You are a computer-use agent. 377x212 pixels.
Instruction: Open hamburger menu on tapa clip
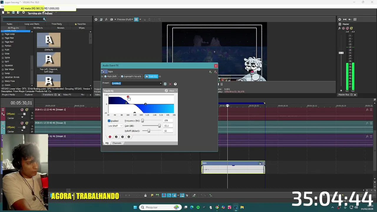(x=263, y=163)
